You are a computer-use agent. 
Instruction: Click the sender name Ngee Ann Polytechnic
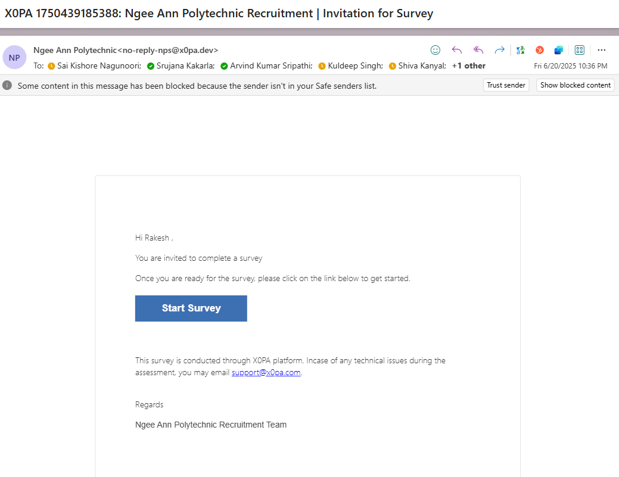point(75,50)
